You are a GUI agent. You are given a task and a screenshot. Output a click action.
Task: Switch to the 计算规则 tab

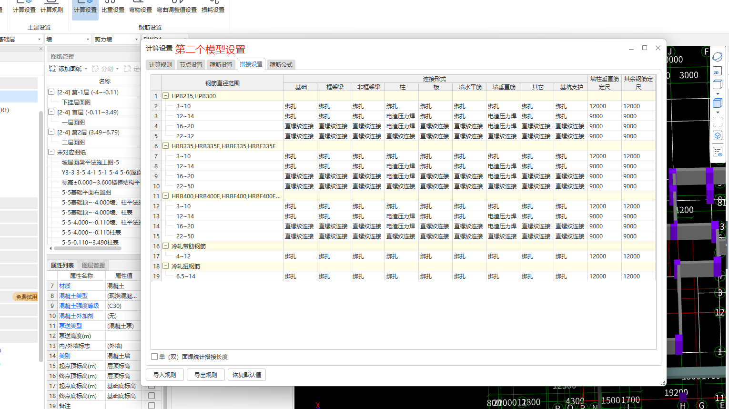(x=160, y=64)
